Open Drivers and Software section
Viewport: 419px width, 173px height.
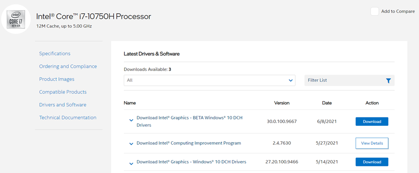click(x=63, y=105)
